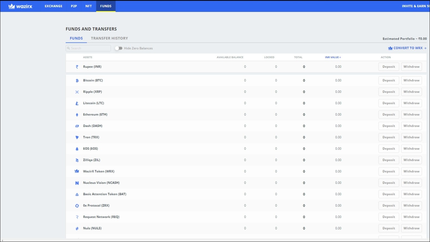
Task: Deposit Nucleus Vision (NCASH)
Action: coord(389,183)
